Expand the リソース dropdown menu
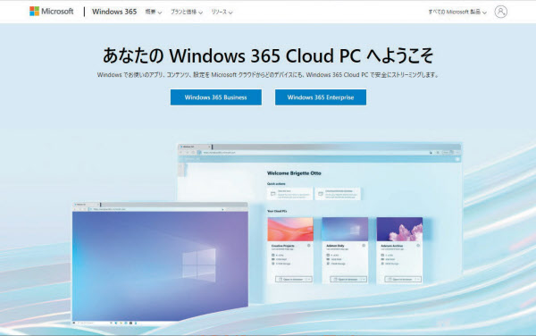Viewport: 536px width, 336px height. point(222,12)
